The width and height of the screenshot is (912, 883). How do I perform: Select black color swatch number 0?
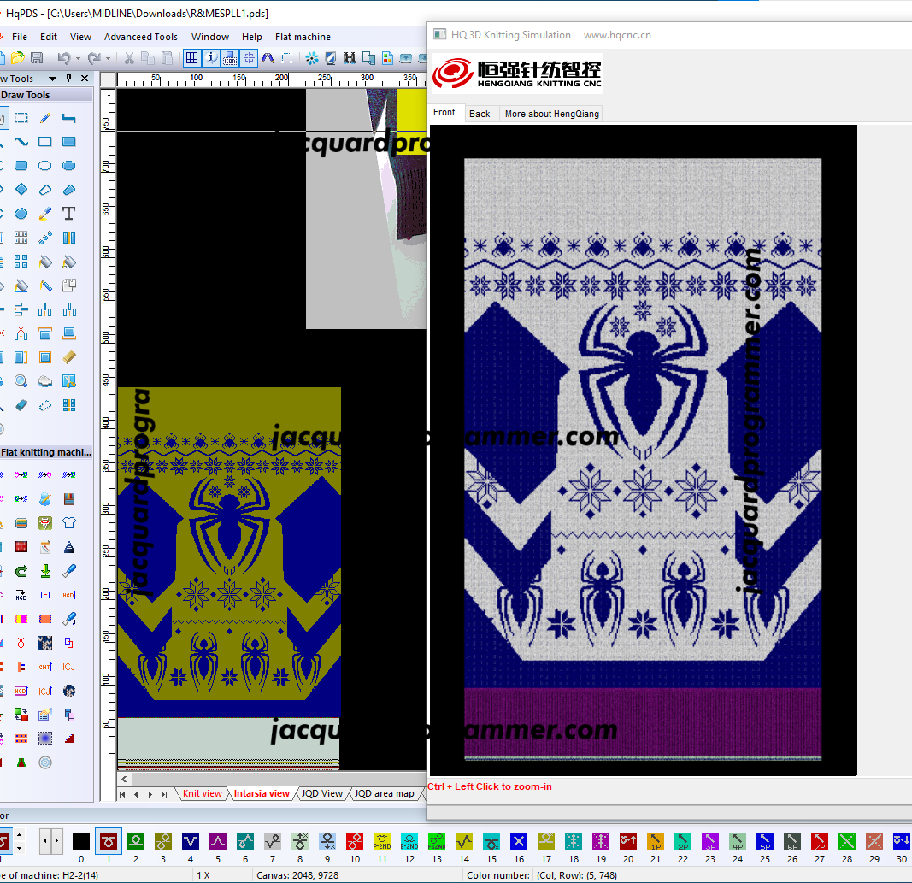[x=81, y=841]
